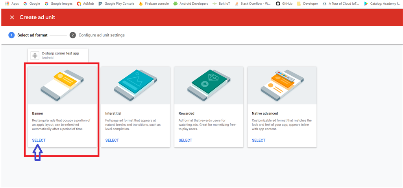This screenshot has width=403, height=188.
Task: Go to step 1 Select ad format
Action: (28, 35)
